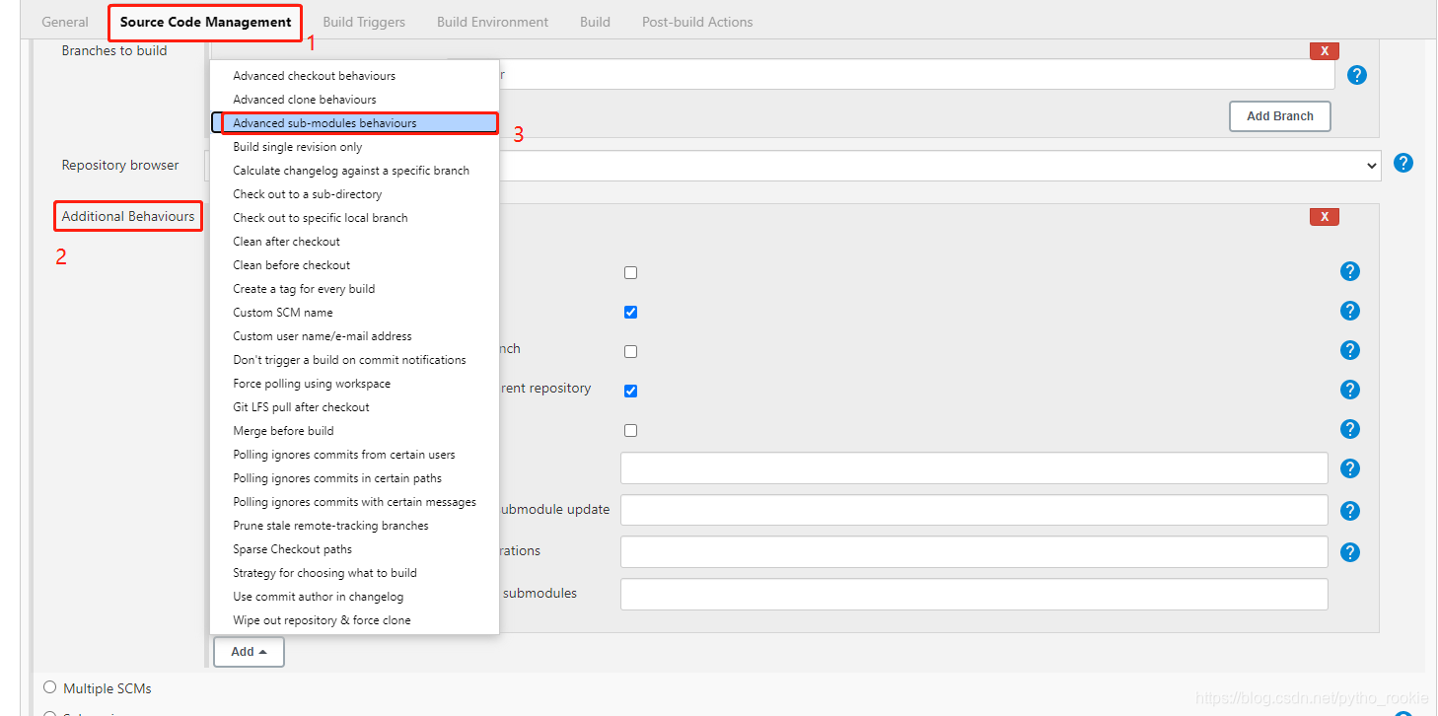Choose Check out to a sub-directory
This screenshot has width=1438, height=716.
tap(354, 194)
